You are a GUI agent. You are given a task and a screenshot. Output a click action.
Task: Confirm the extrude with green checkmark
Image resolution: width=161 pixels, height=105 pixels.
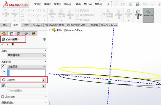click(3, 45)
